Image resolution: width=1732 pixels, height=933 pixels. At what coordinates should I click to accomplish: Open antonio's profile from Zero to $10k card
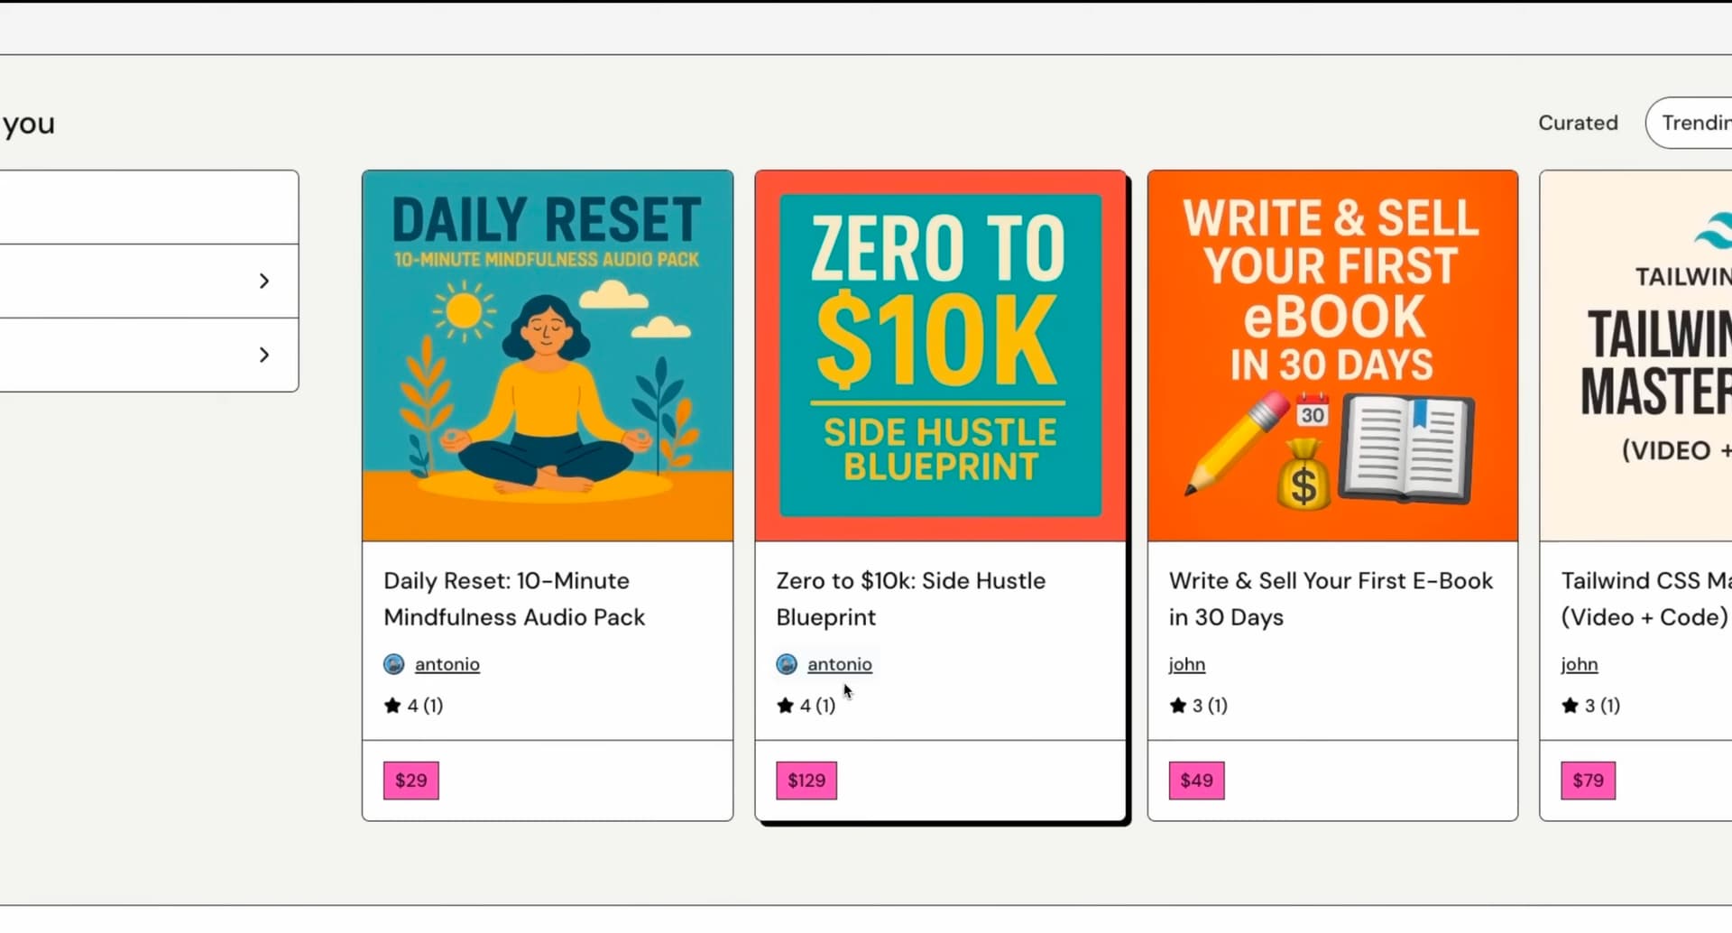(840, 665)
